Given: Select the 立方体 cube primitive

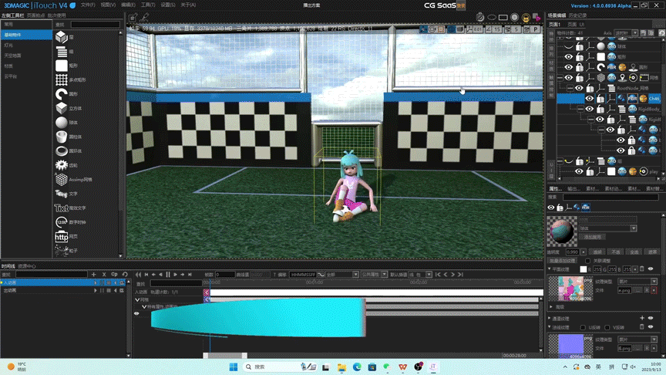Looking at the screenshot, I should tap(62, 108).
